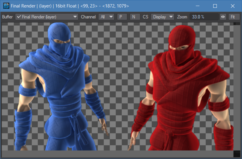Click the zoom left-right arrows stepper
This screenshot has width=242, height=159.
pyautogui.click(x=223, y=17)
